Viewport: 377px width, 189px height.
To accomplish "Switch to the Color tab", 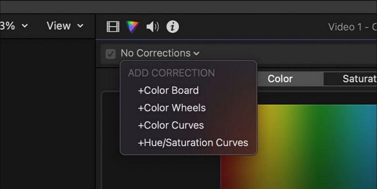I will point(280,79).
